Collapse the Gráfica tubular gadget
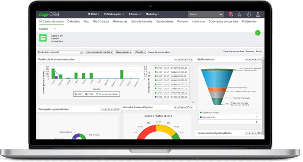 tap(256, 59)
